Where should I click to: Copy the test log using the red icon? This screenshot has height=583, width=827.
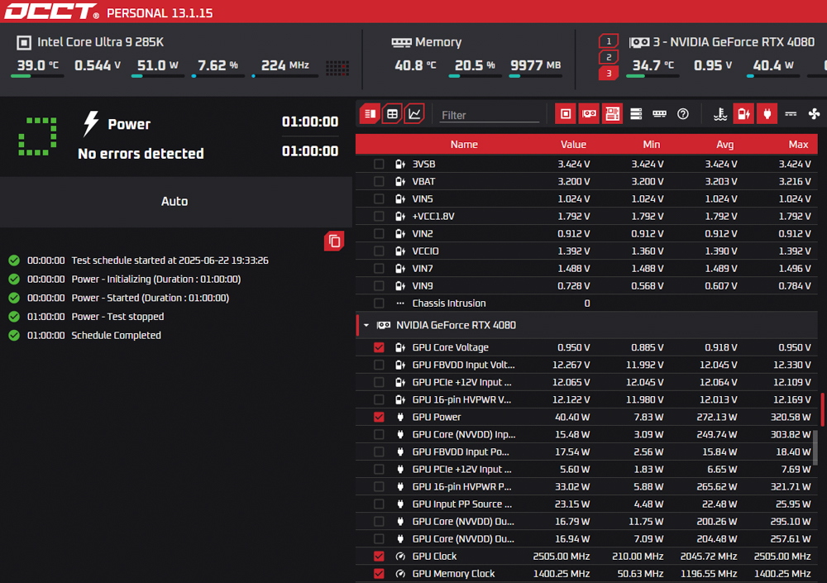[334, 241]
